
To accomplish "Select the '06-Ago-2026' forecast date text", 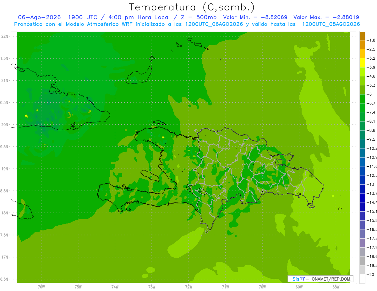I will coord(40,17).
